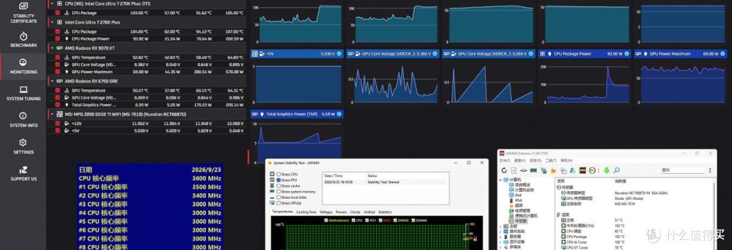
Task: Enable the Stress cache checkbox
Action: click(279, 186)
